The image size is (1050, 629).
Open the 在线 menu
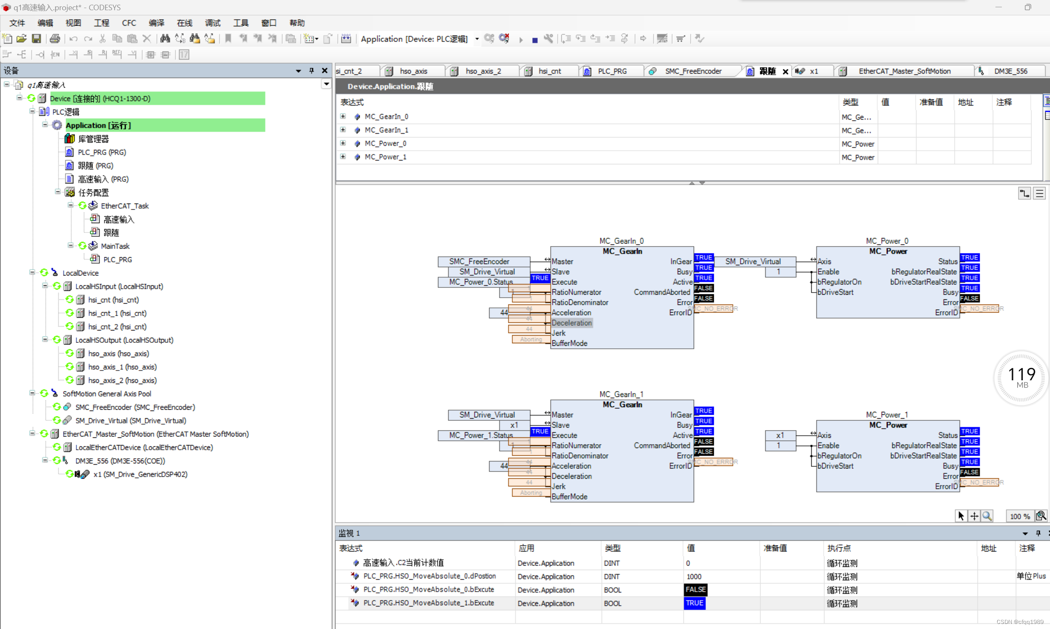coord(184,23)
